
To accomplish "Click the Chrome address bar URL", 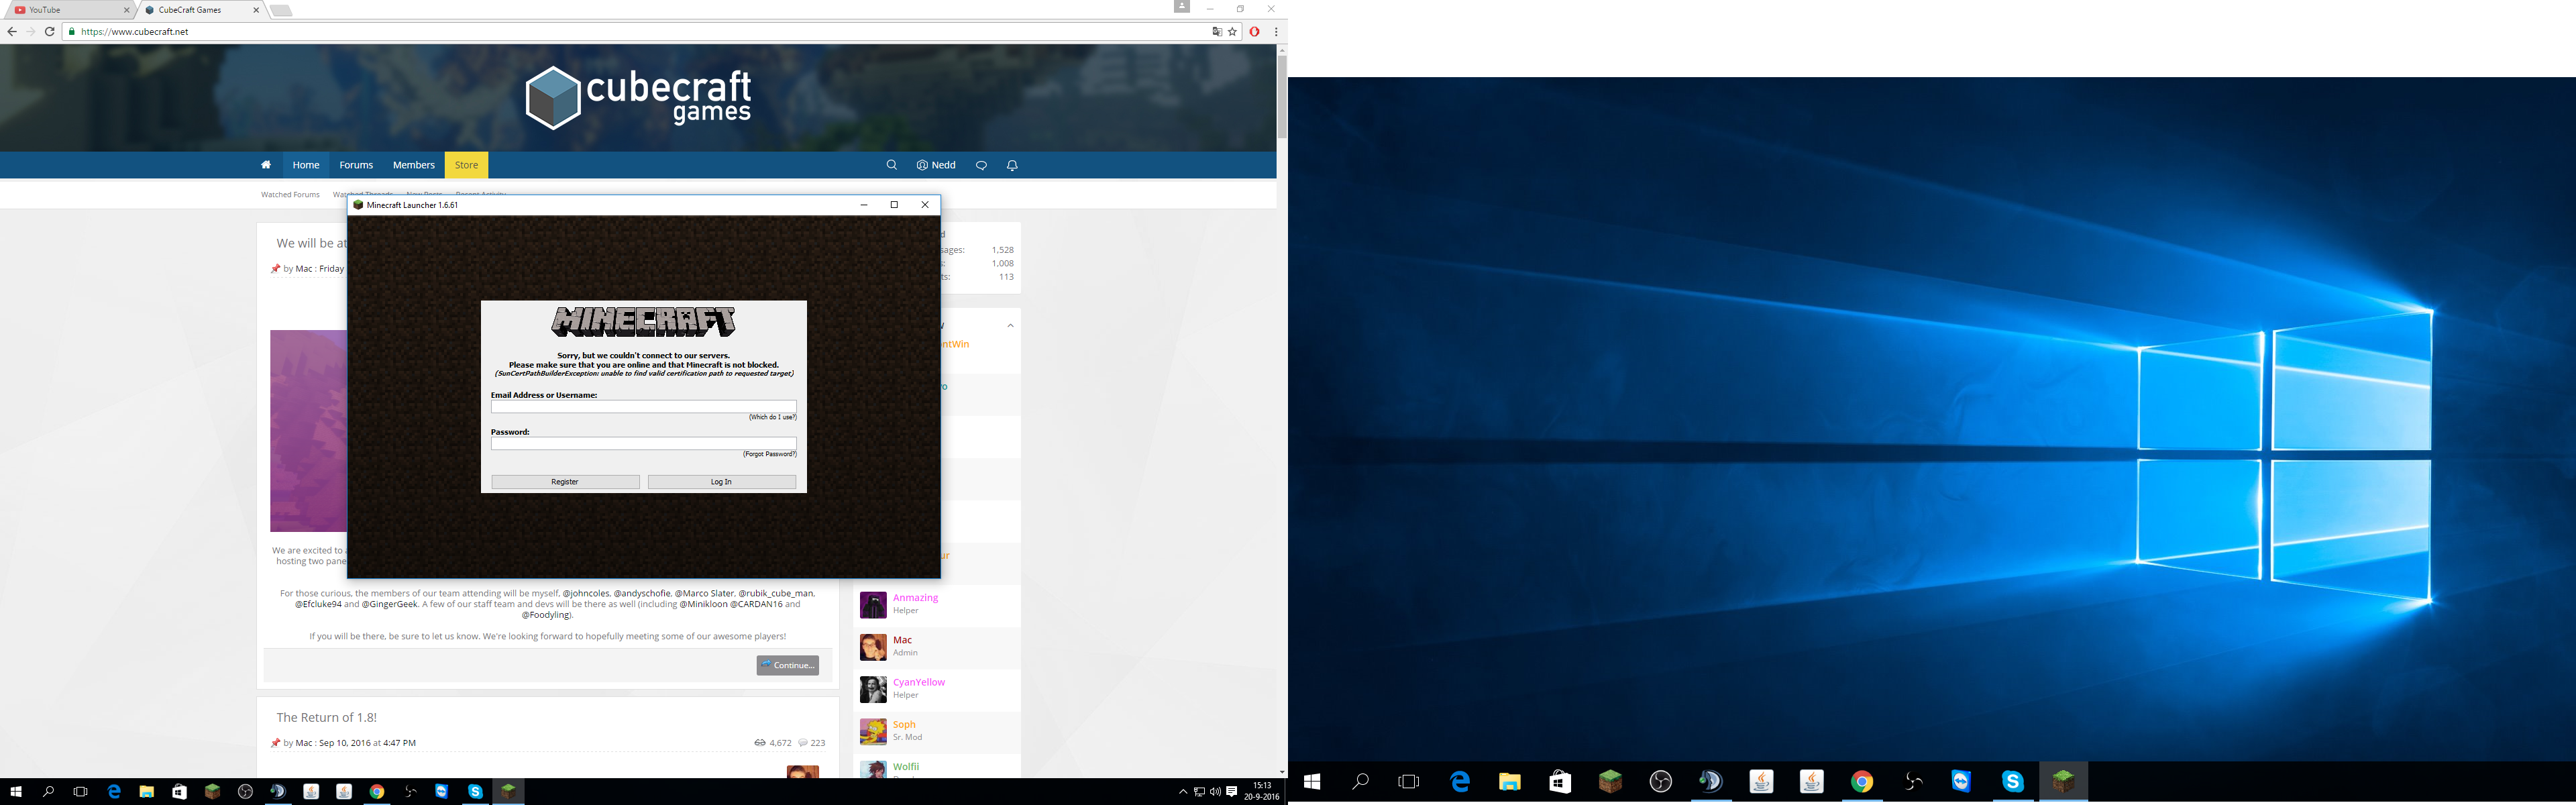I will 135,32.
